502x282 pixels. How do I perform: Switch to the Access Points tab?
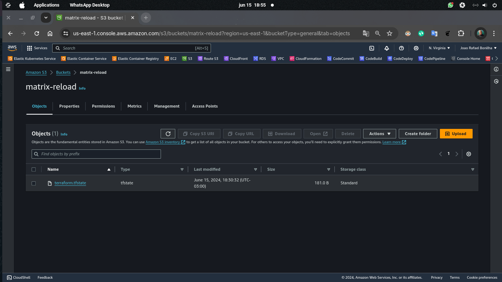pos(205,106)
